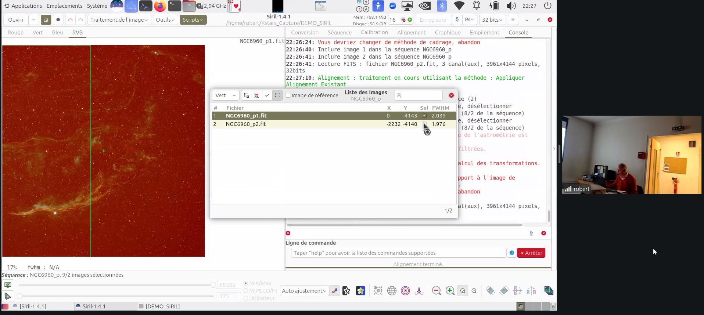The image size is (704, 315).
Task: Click the zoom in magnifier icon
Action: click(x=450, y=291)
